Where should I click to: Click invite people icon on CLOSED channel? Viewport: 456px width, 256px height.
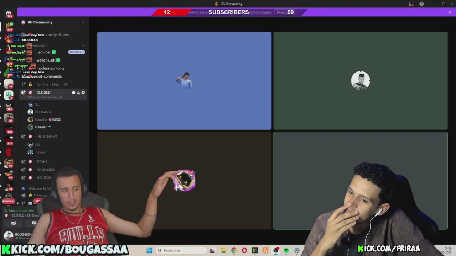click(78, 92)
